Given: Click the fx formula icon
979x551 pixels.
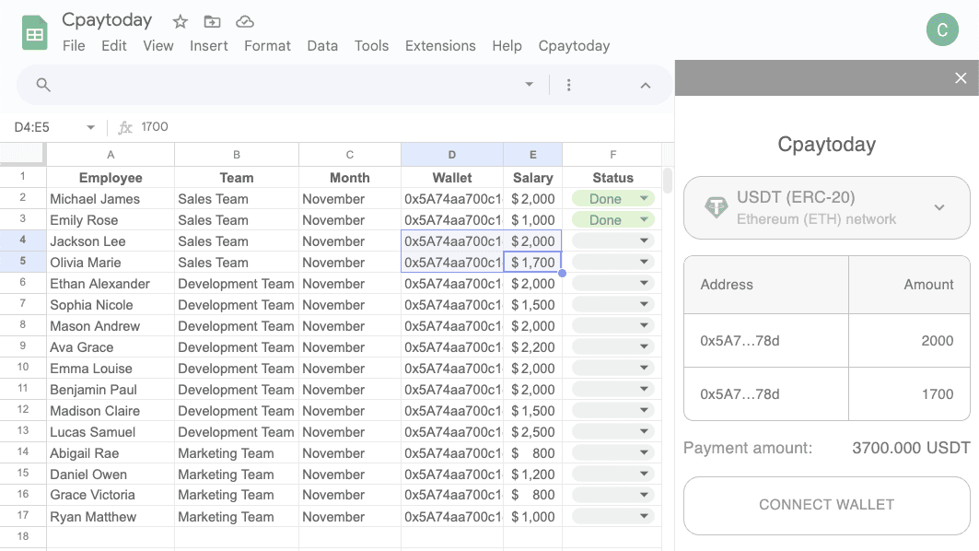Looking at the screenshot, I should [125, 127].
